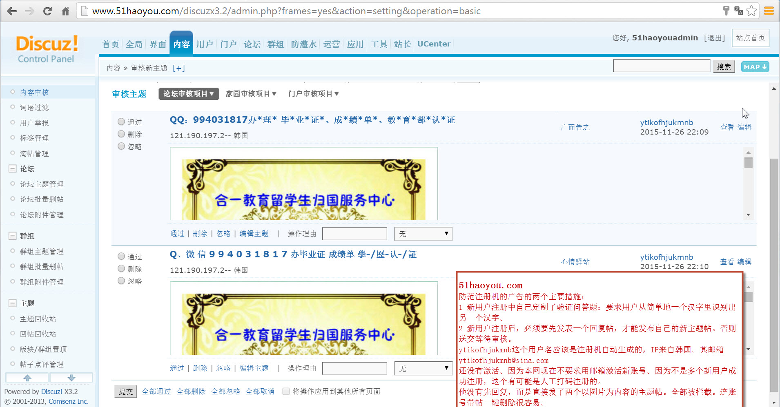This screenshot has width=780, height=407.
Task: Click the browser home icon
Action: pyautogui.click(x=65, y=11)
